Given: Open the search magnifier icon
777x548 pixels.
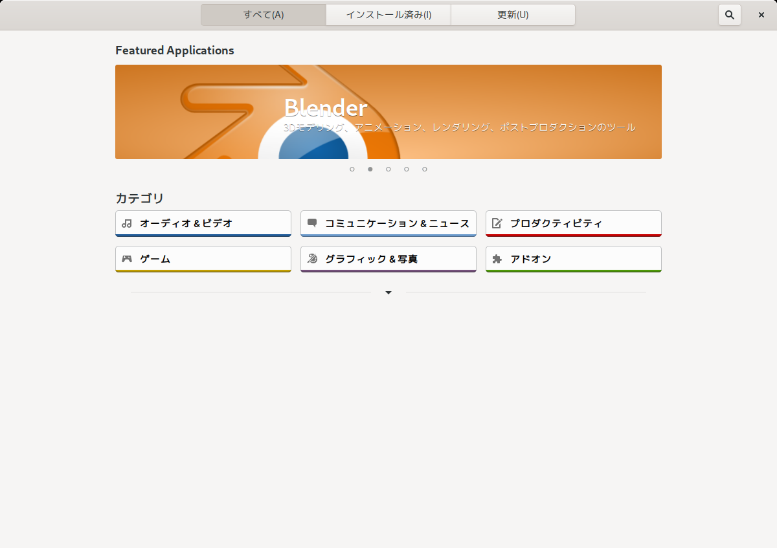Looking at the screenshot, I should click(730, 15).
